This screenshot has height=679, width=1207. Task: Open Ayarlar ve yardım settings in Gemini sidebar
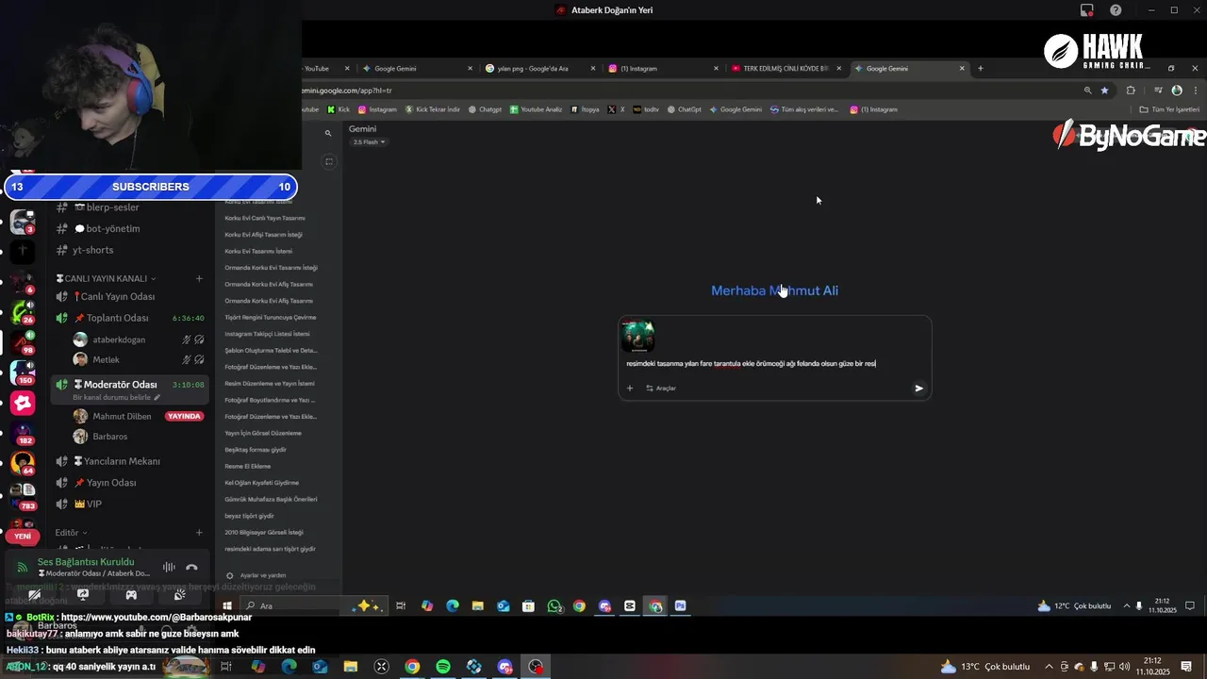click(x=256, y=575)
